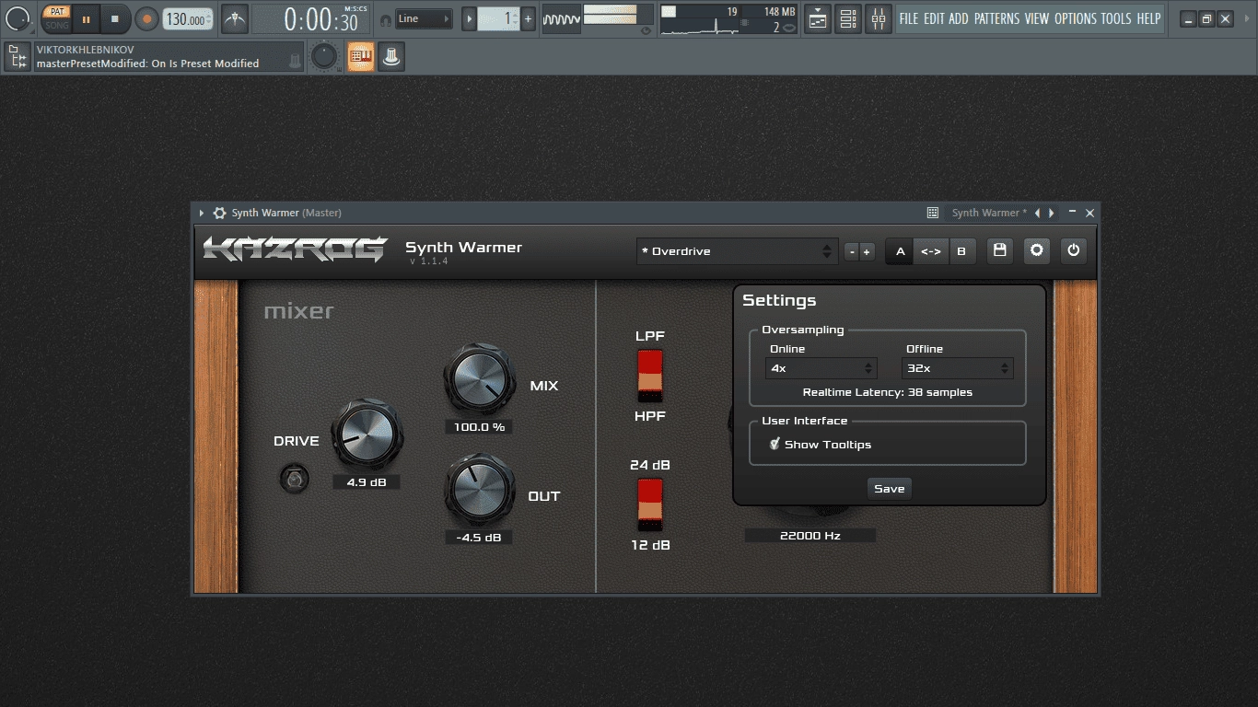Click the settings gear icon in the plugin header
Screen dimensions: 1258x707
click(x=1037, y=250)
